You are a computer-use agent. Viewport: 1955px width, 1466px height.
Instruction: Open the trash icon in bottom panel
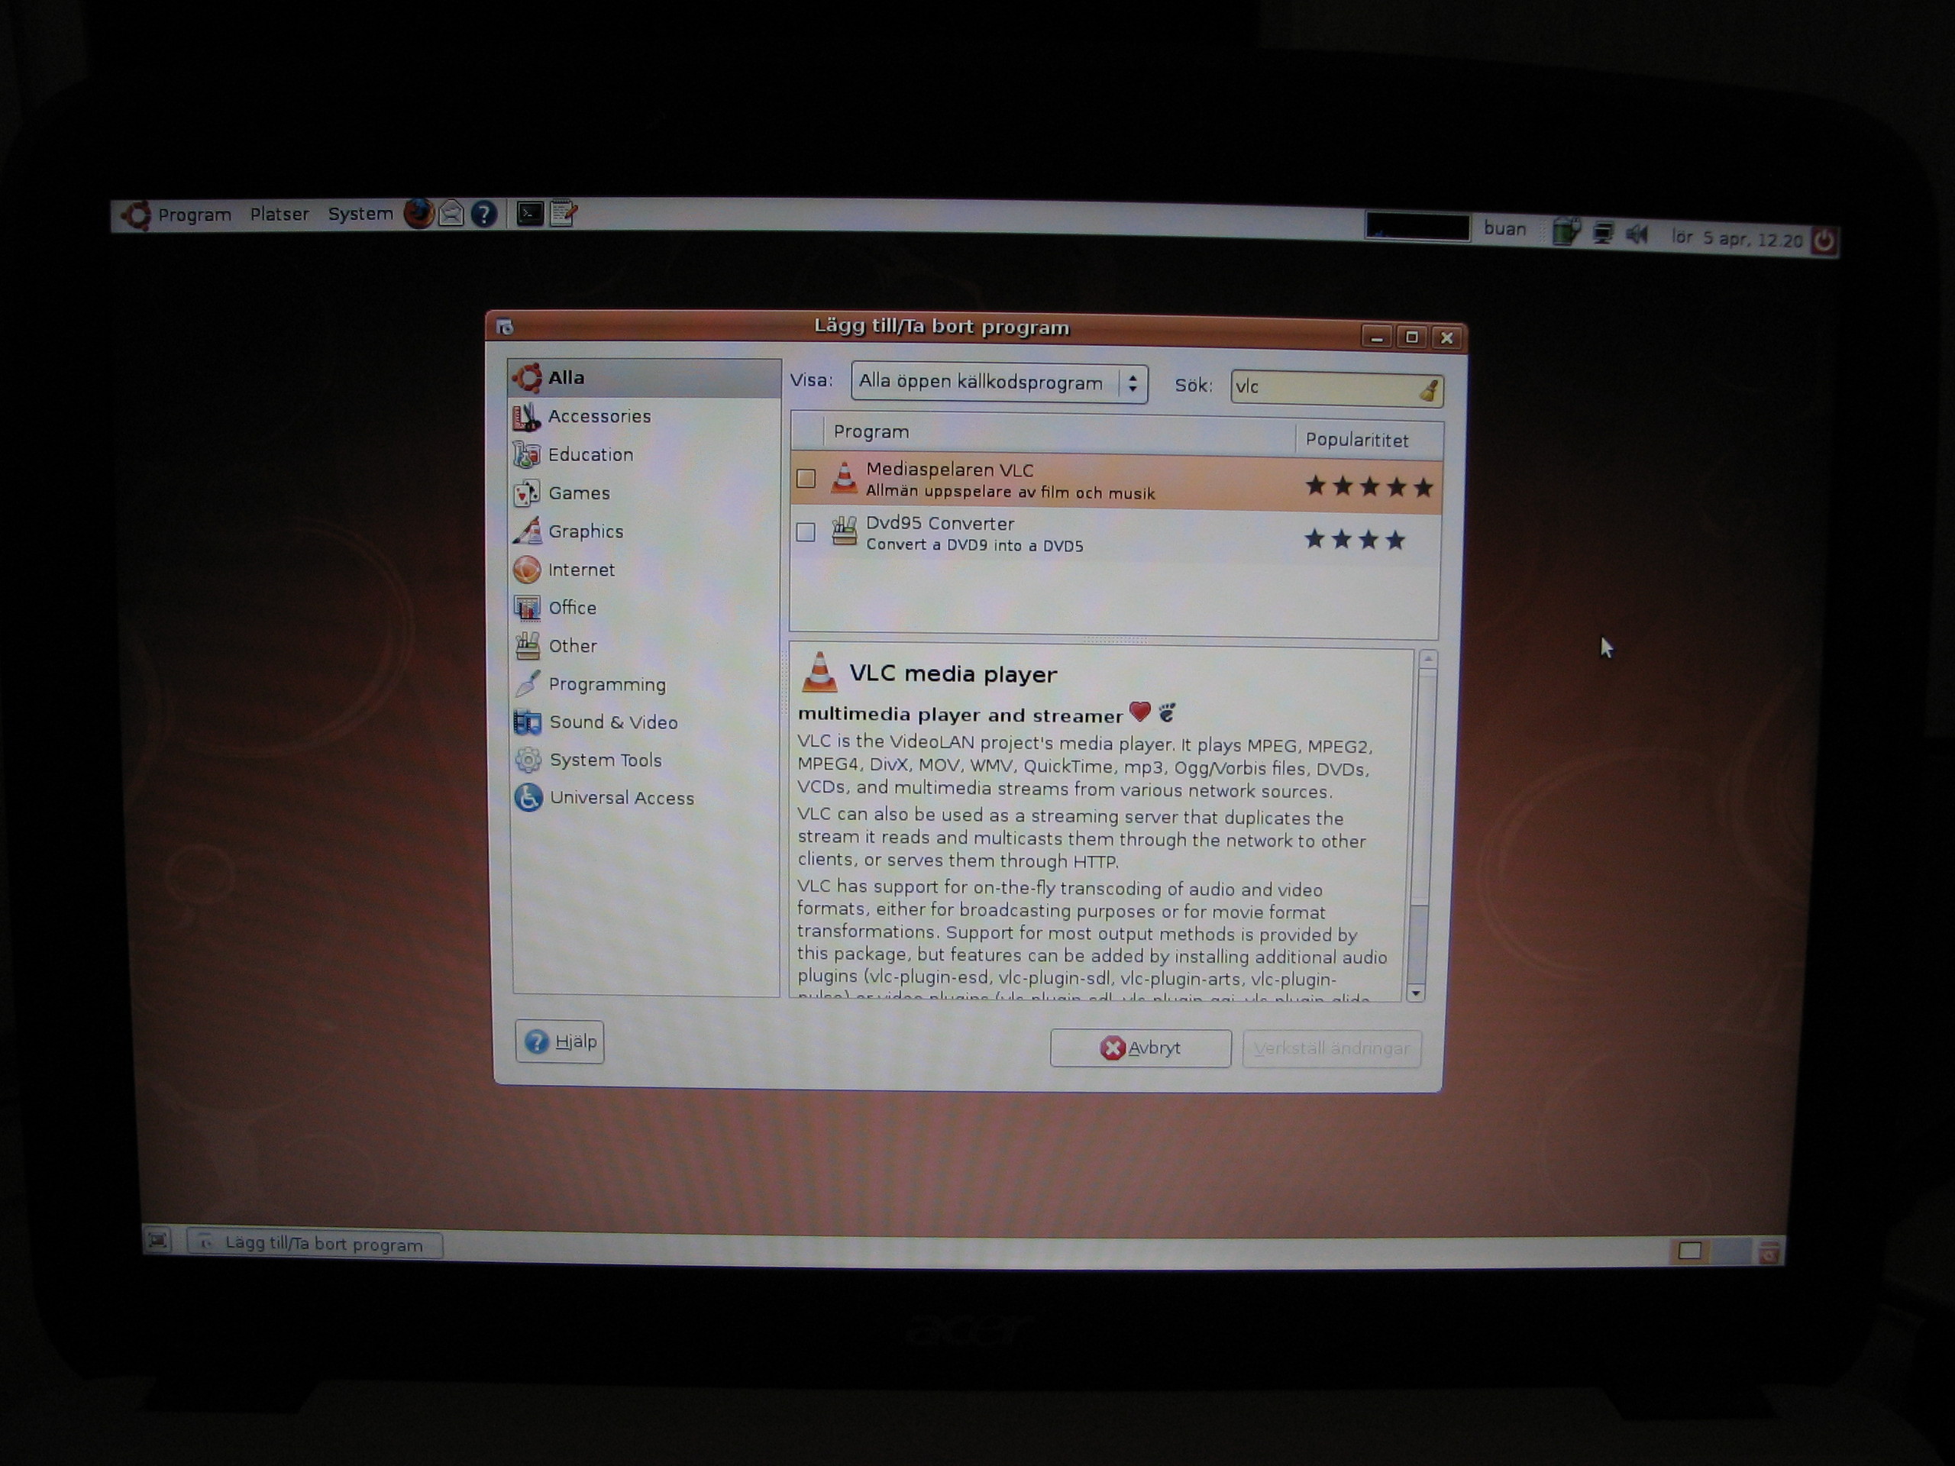[1769, 1251]
